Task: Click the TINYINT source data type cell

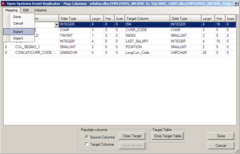Action: [x=75, y=36]
